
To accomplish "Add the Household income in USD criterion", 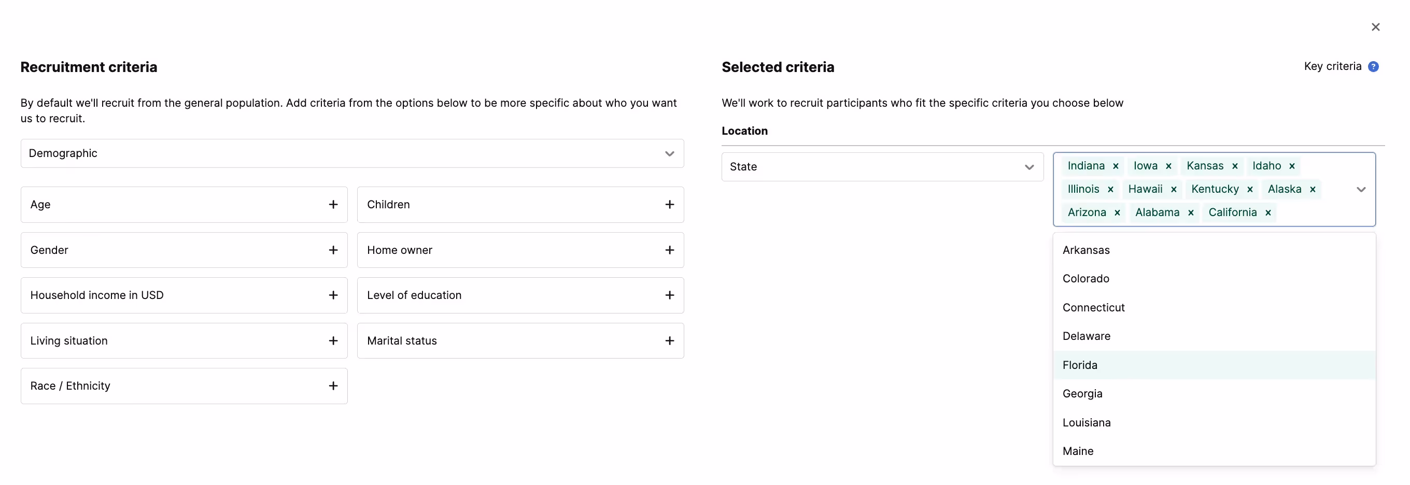I will click(333, 295).
